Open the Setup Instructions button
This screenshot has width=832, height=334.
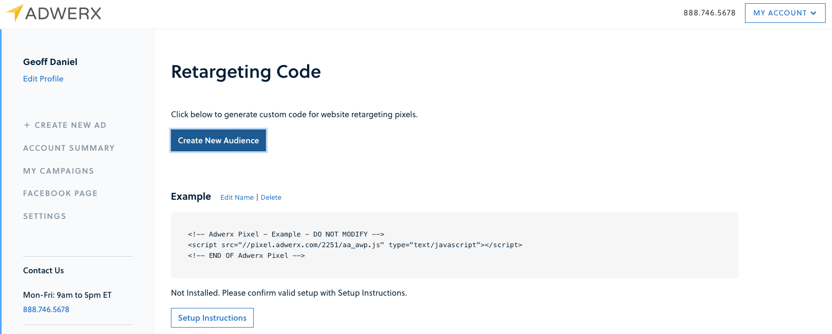tap(212, 318)
